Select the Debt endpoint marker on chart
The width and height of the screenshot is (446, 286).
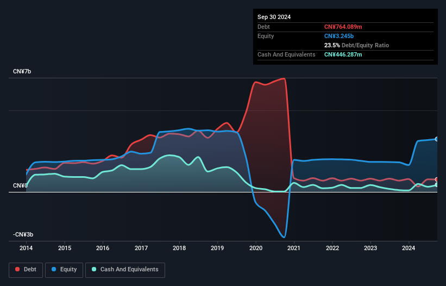click(437, 179)
